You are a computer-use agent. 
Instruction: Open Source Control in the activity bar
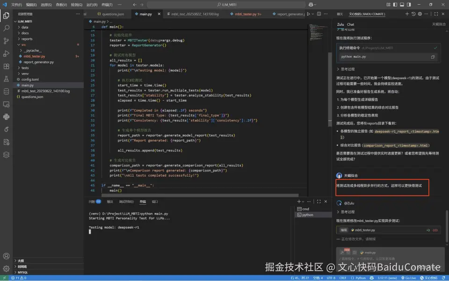tap(6, 41)
